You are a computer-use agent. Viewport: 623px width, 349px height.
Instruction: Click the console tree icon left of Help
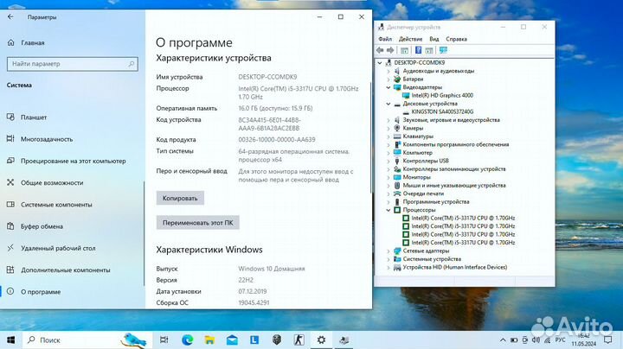(x=404, y=50)
